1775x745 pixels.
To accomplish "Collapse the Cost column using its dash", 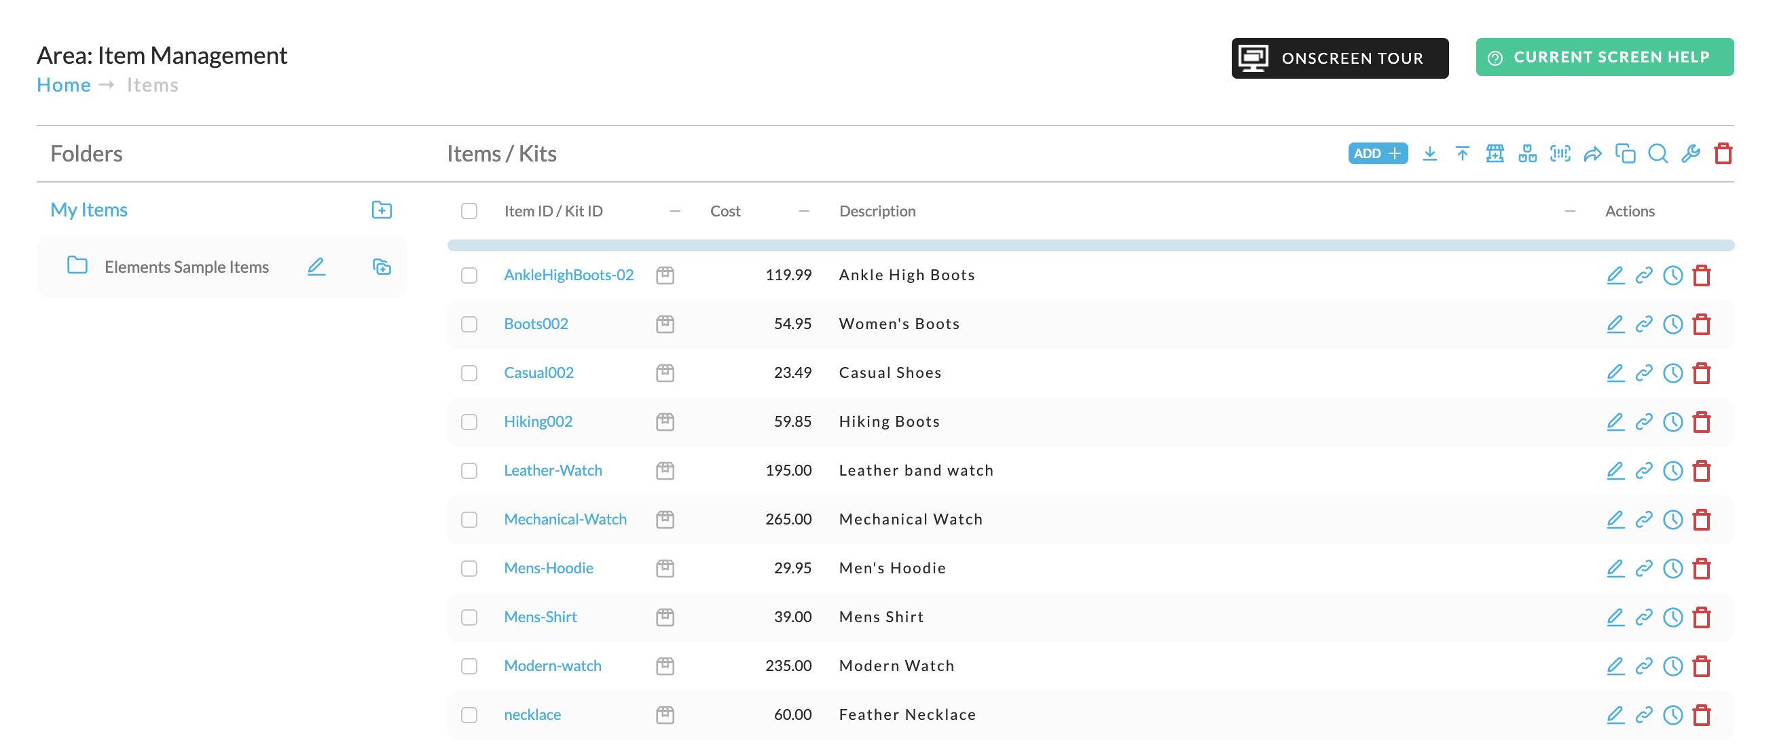I will point(803,211).
